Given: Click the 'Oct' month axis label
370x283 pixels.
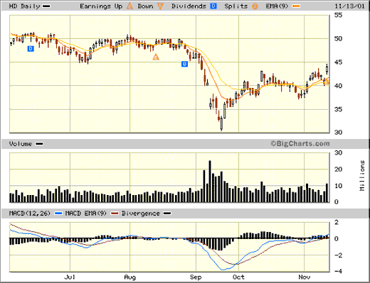Looking at the screenshot, I should (x=238, y=277).
